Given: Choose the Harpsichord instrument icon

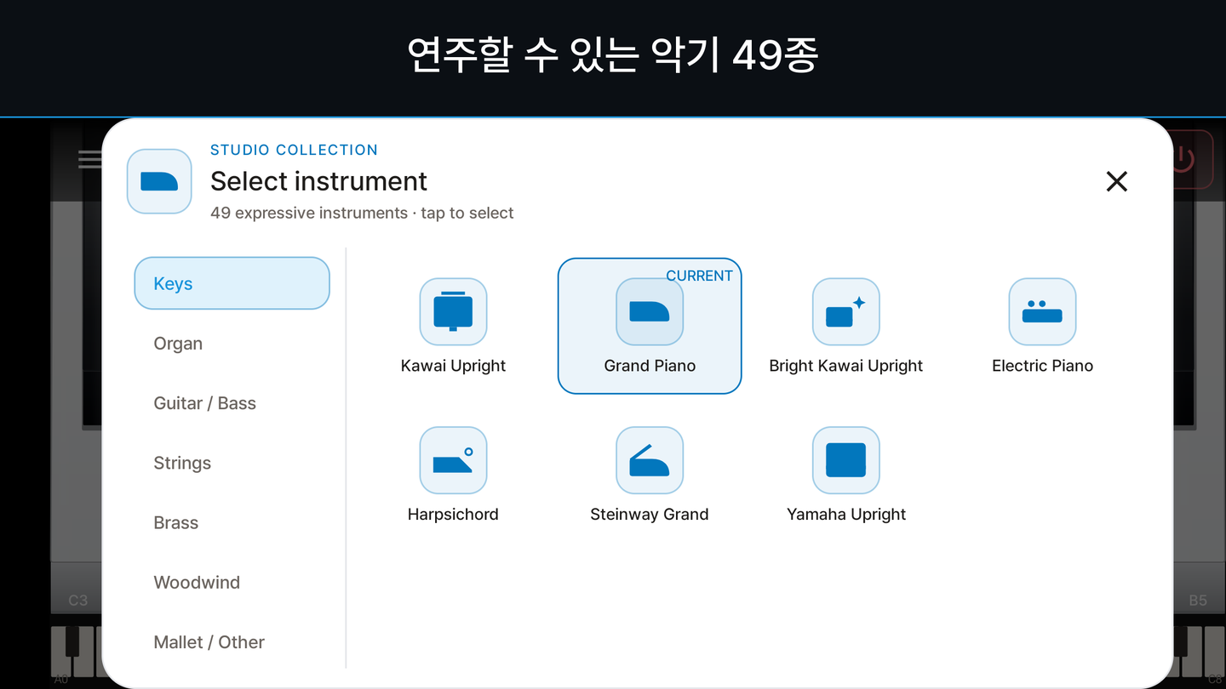Looking at the screenshot, I should click(453, 460).
